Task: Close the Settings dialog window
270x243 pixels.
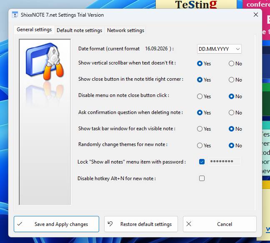Action: [x=256, y=15]
